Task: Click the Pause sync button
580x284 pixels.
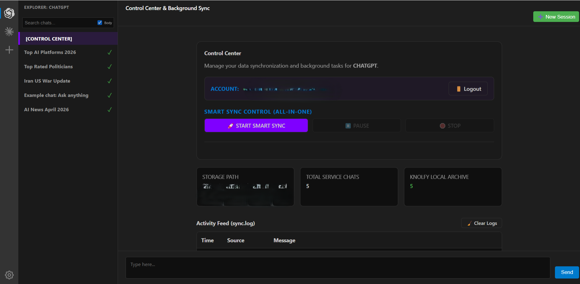Action: tap(357, 126)
